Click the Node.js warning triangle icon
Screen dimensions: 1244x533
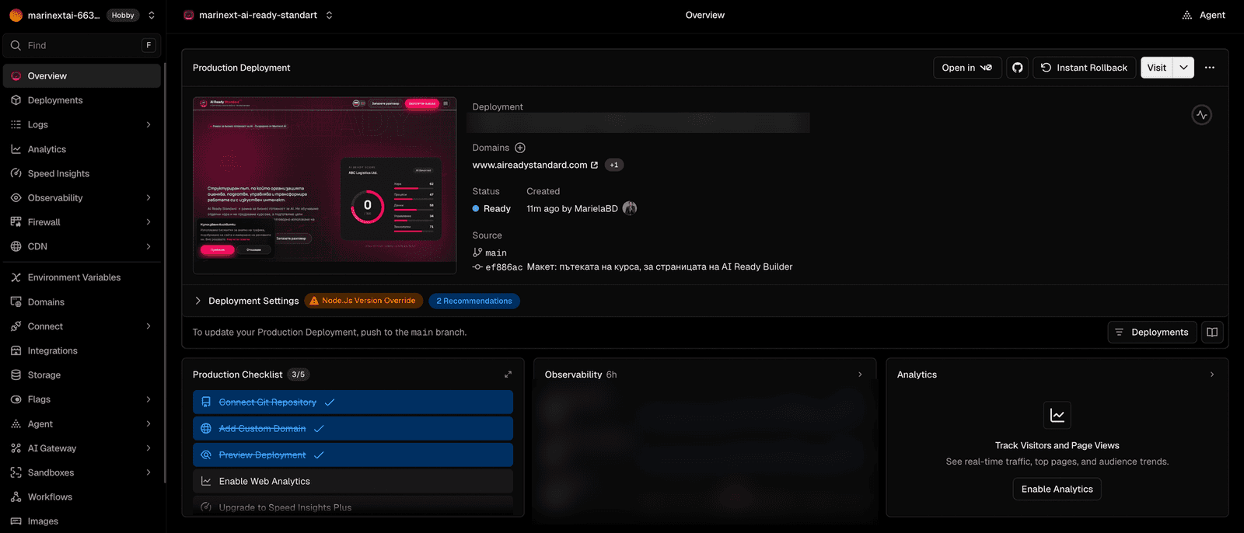pyautogui.click(x=314, y=301)
